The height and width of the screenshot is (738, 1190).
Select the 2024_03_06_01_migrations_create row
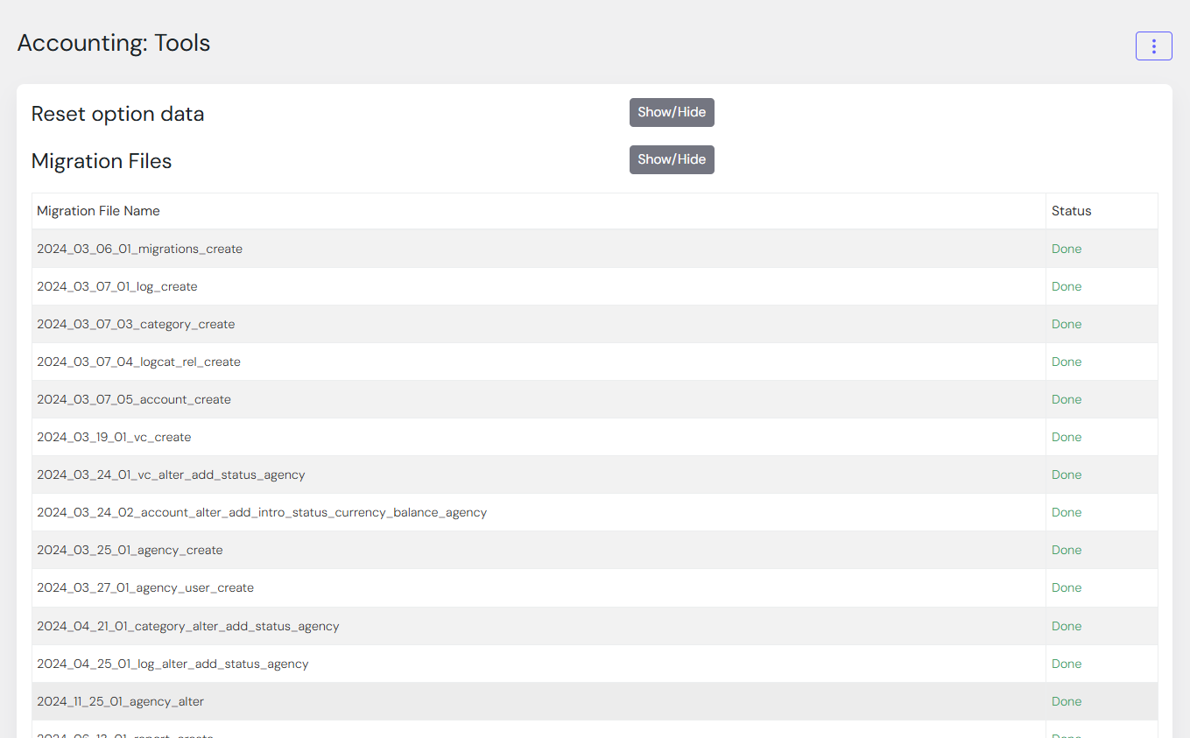pyautogui.click(x=139, y=249)
